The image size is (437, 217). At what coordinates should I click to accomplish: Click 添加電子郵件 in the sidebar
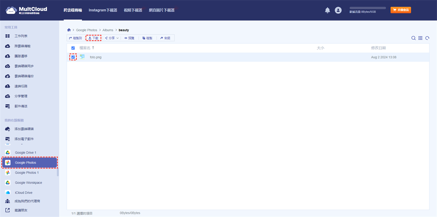click(24, 139)
